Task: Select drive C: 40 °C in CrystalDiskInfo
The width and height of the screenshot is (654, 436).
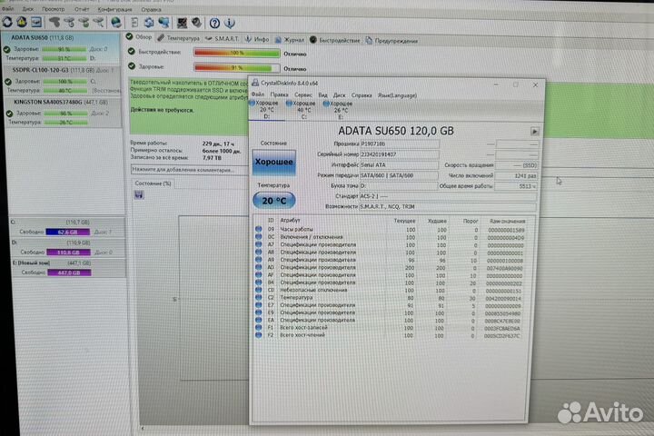Action: 302,110
